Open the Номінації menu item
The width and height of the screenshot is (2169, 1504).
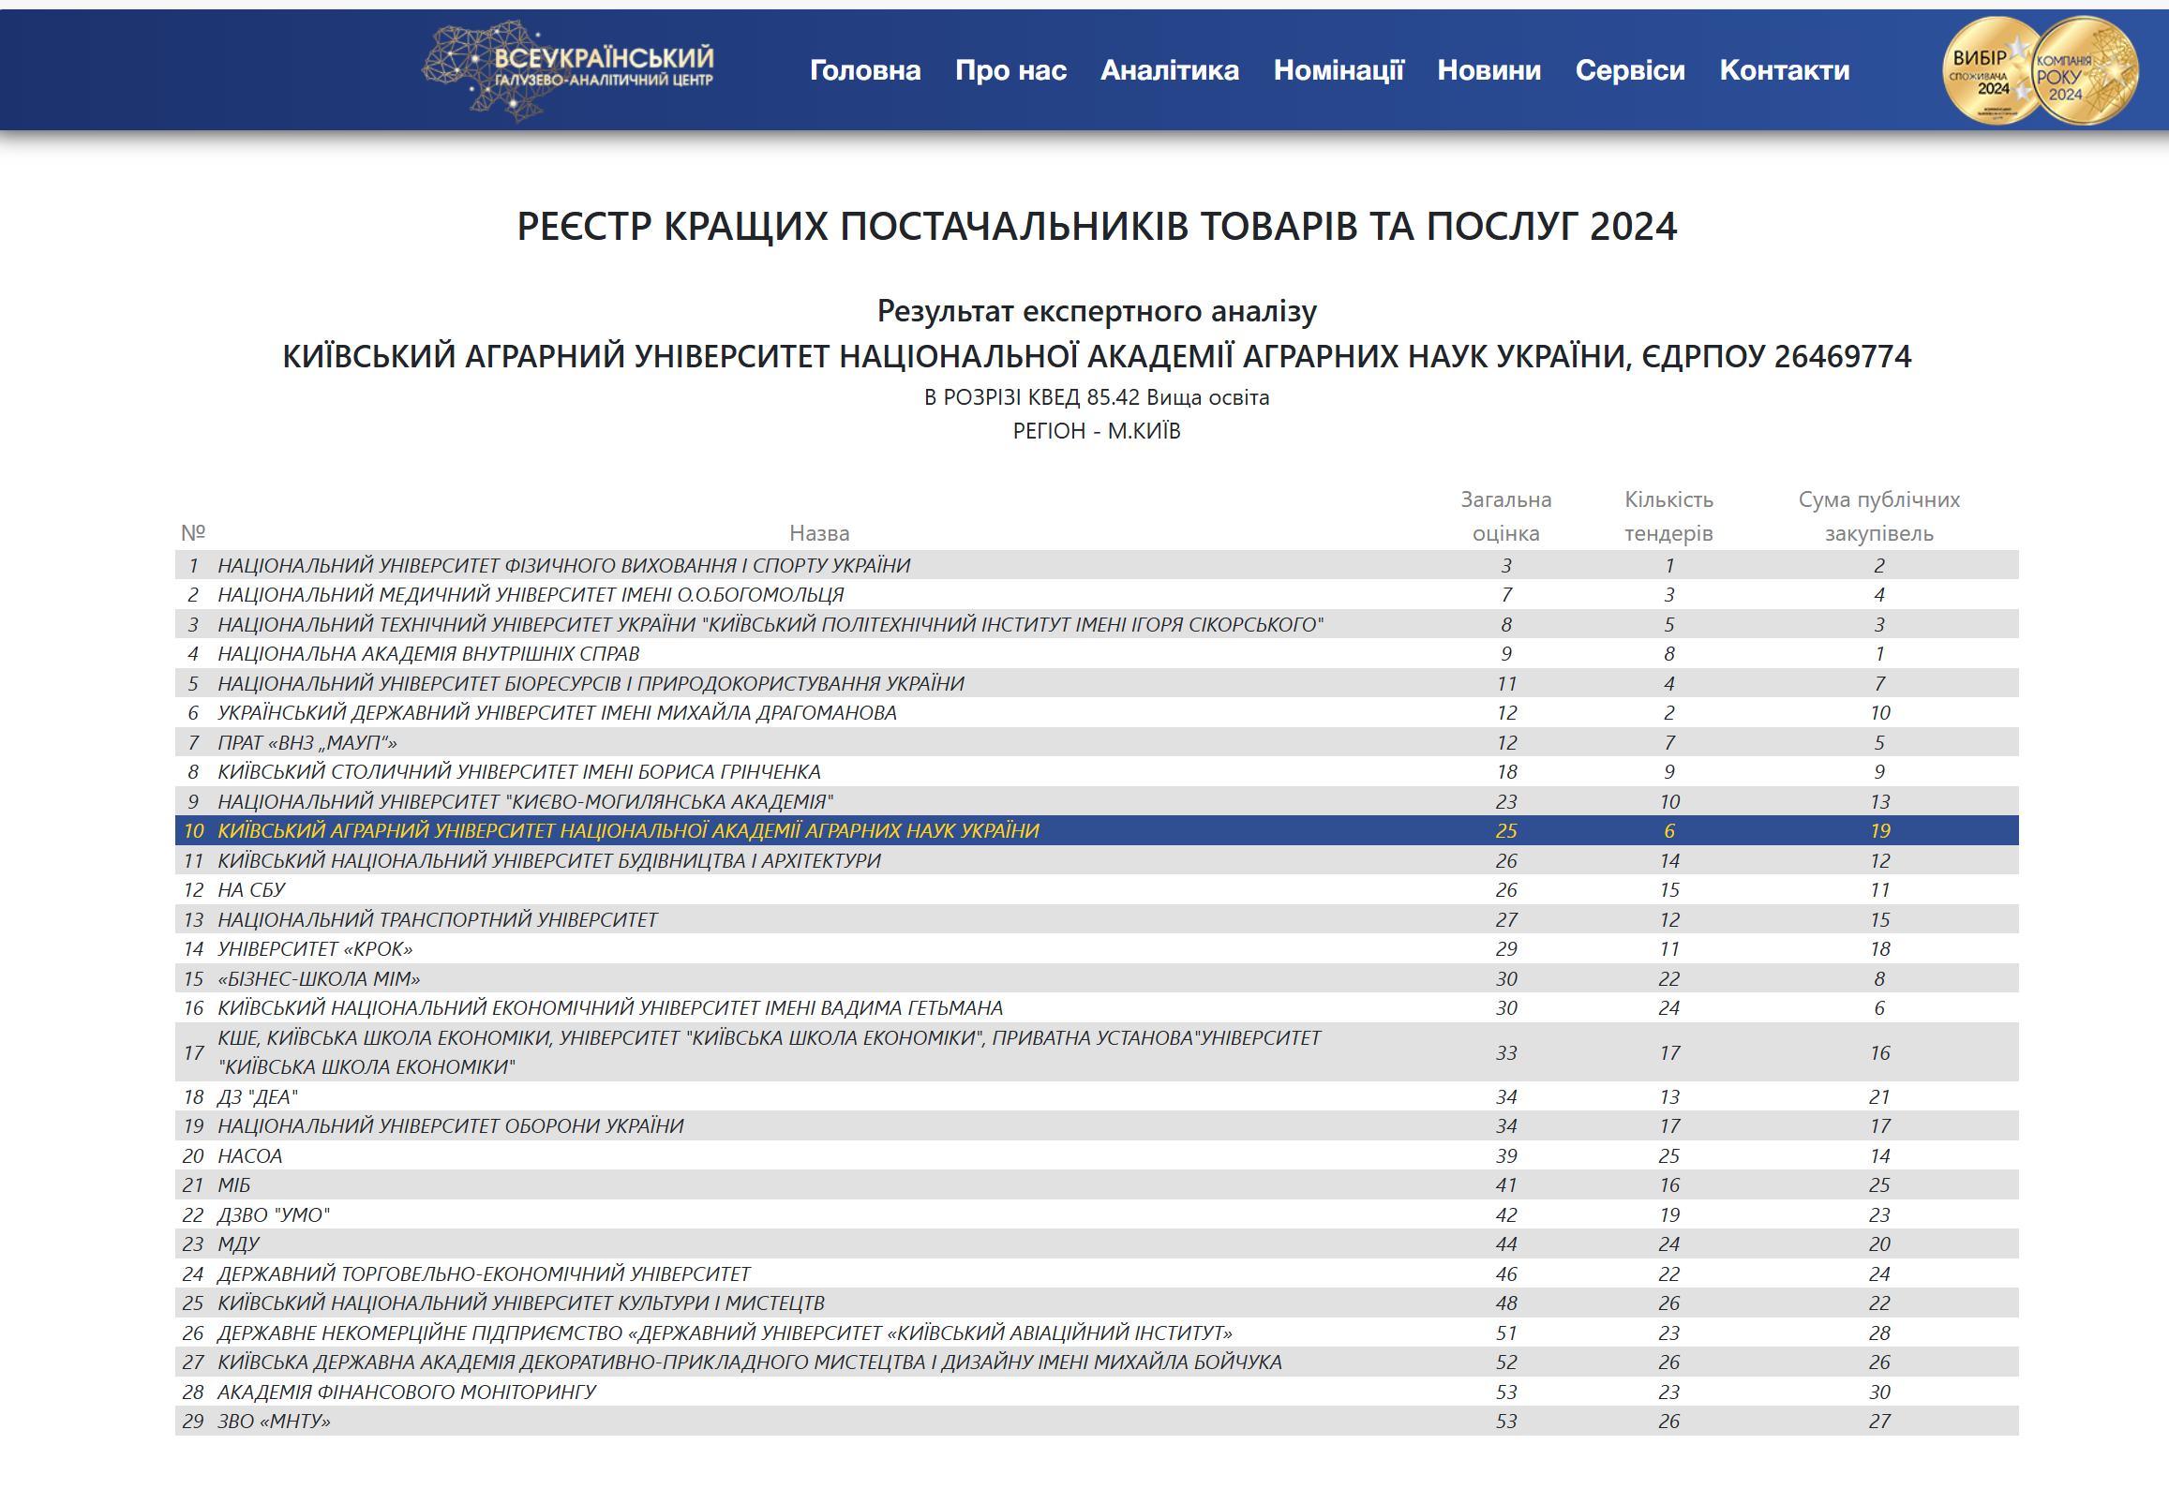coord(1339,69)
